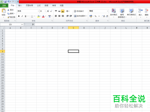The height and width of the screenshot is (112, 150).
Task: Click increase indent icon
Action: (71, 16)
